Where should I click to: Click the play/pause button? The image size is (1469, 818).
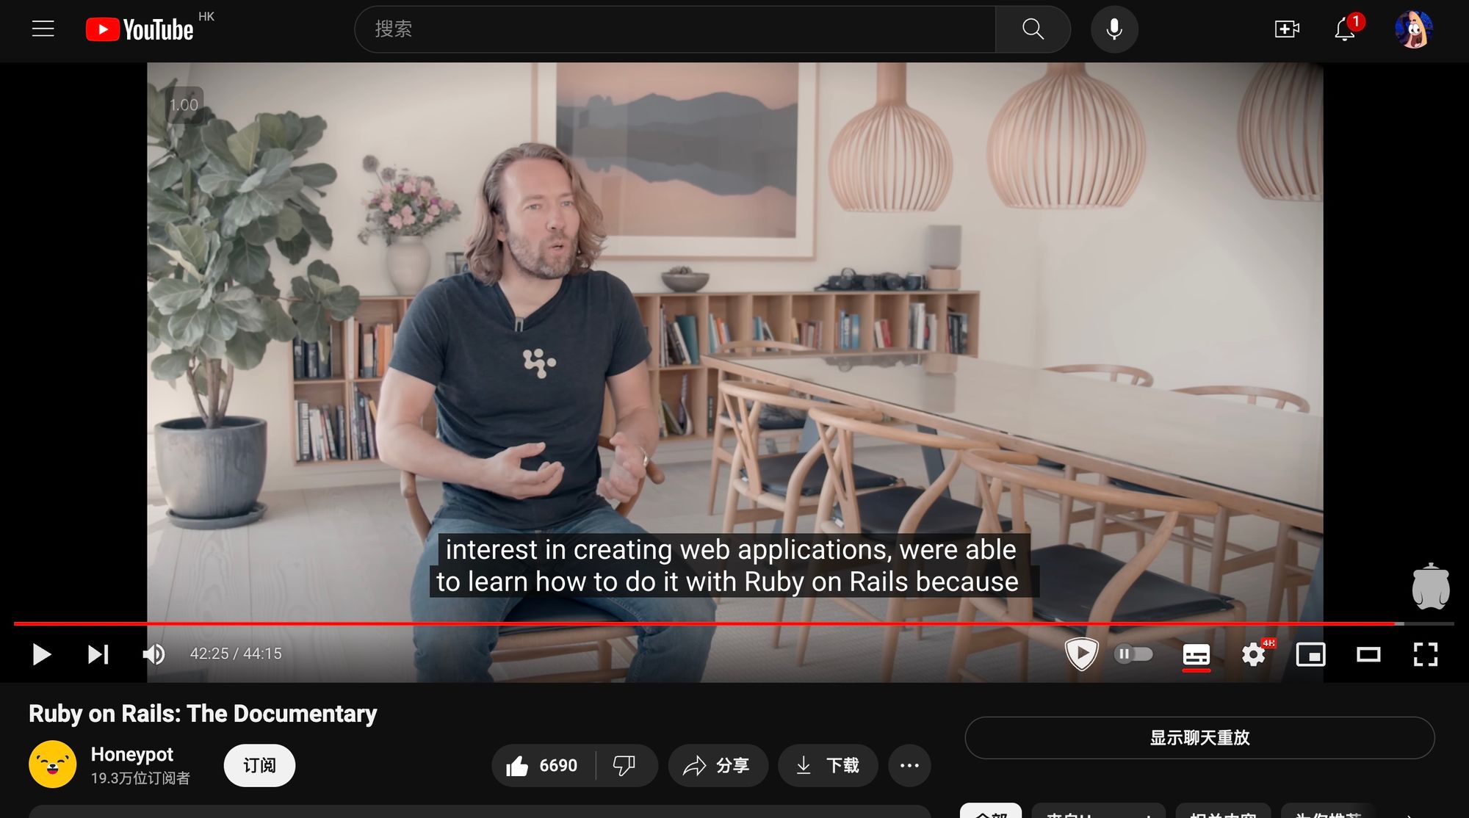coord(41,654)
